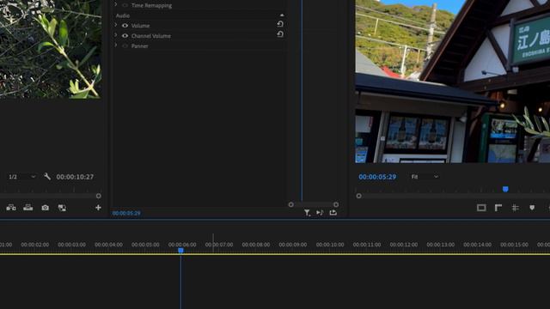
Task: Click the Channel Volume effect label
Action: (151, 36)
